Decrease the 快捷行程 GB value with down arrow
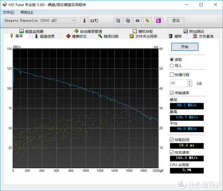Image resolution: width=223 pixels, height=191 pixels. pyautogui.click(x=190, y=85)
